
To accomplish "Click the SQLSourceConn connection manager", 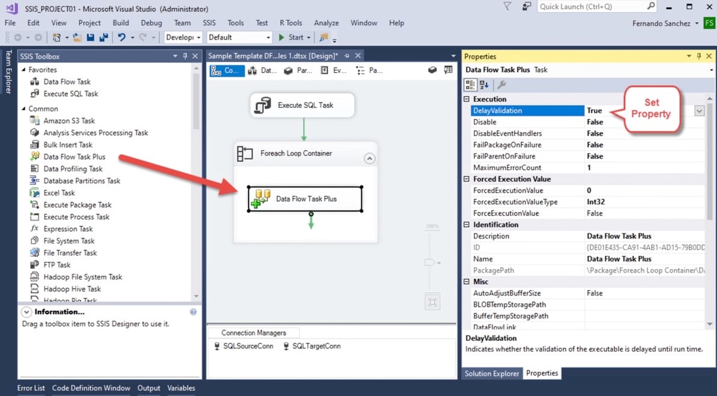I will point(244,346).
